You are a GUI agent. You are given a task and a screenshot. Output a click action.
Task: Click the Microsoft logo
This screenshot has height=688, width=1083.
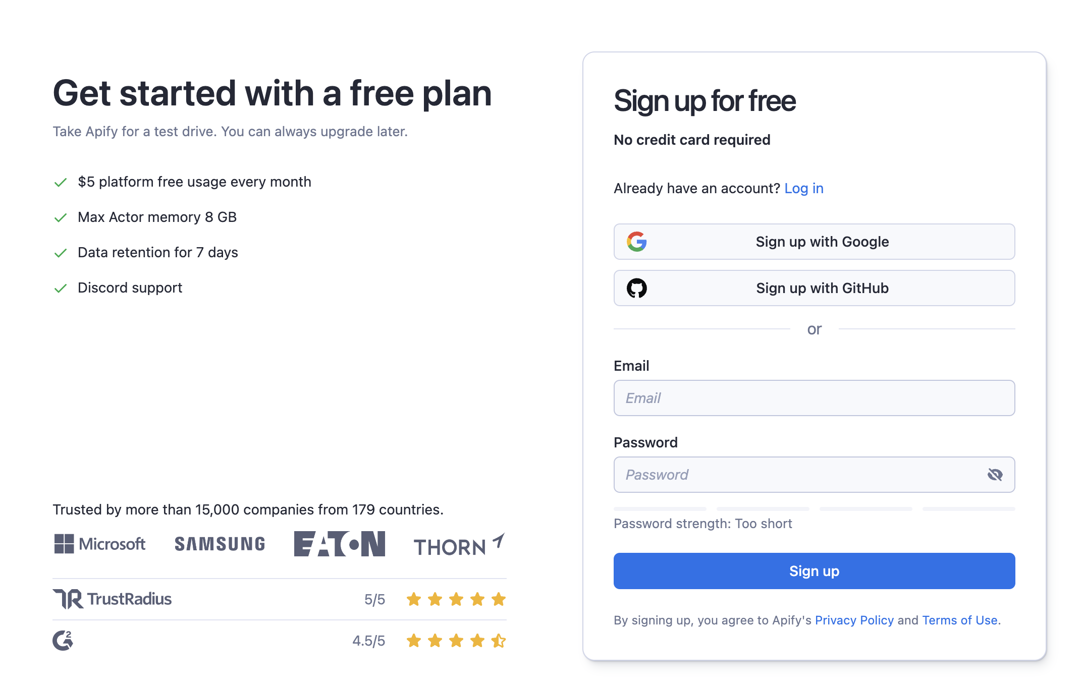click(99, 544)
